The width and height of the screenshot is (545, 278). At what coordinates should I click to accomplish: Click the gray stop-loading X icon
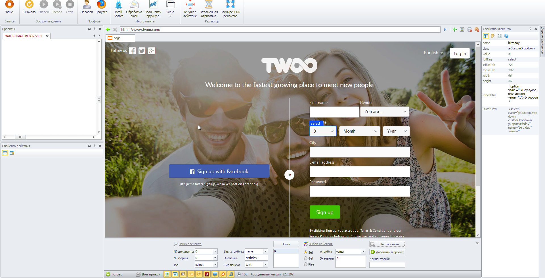[115, 30]
